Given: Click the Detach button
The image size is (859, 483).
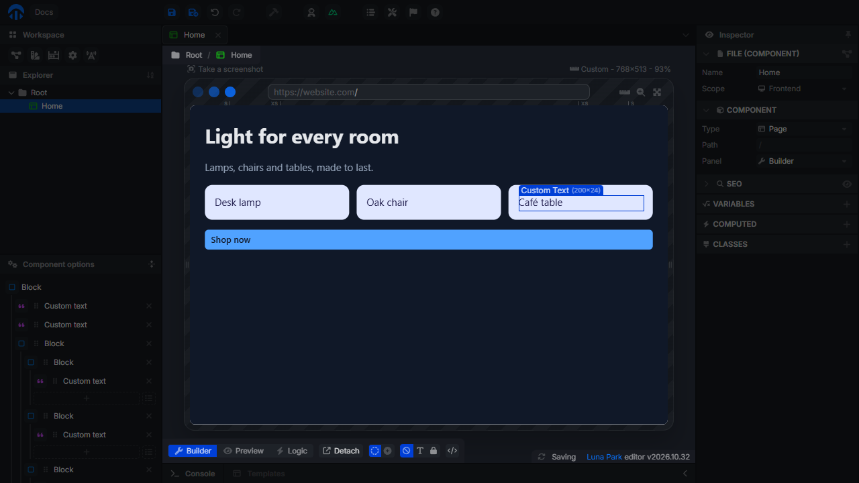Looking at the screenshot, I should click(x=341, y=451).
